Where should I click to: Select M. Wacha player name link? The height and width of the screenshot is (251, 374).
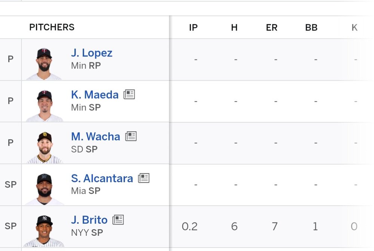click(95, 137)
